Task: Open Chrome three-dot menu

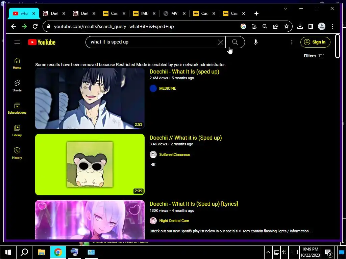Action: tap(332, 26)
